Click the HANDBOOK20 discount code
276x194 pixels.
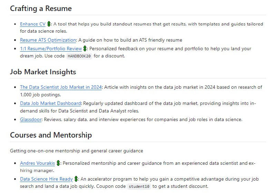pos(79,56)
